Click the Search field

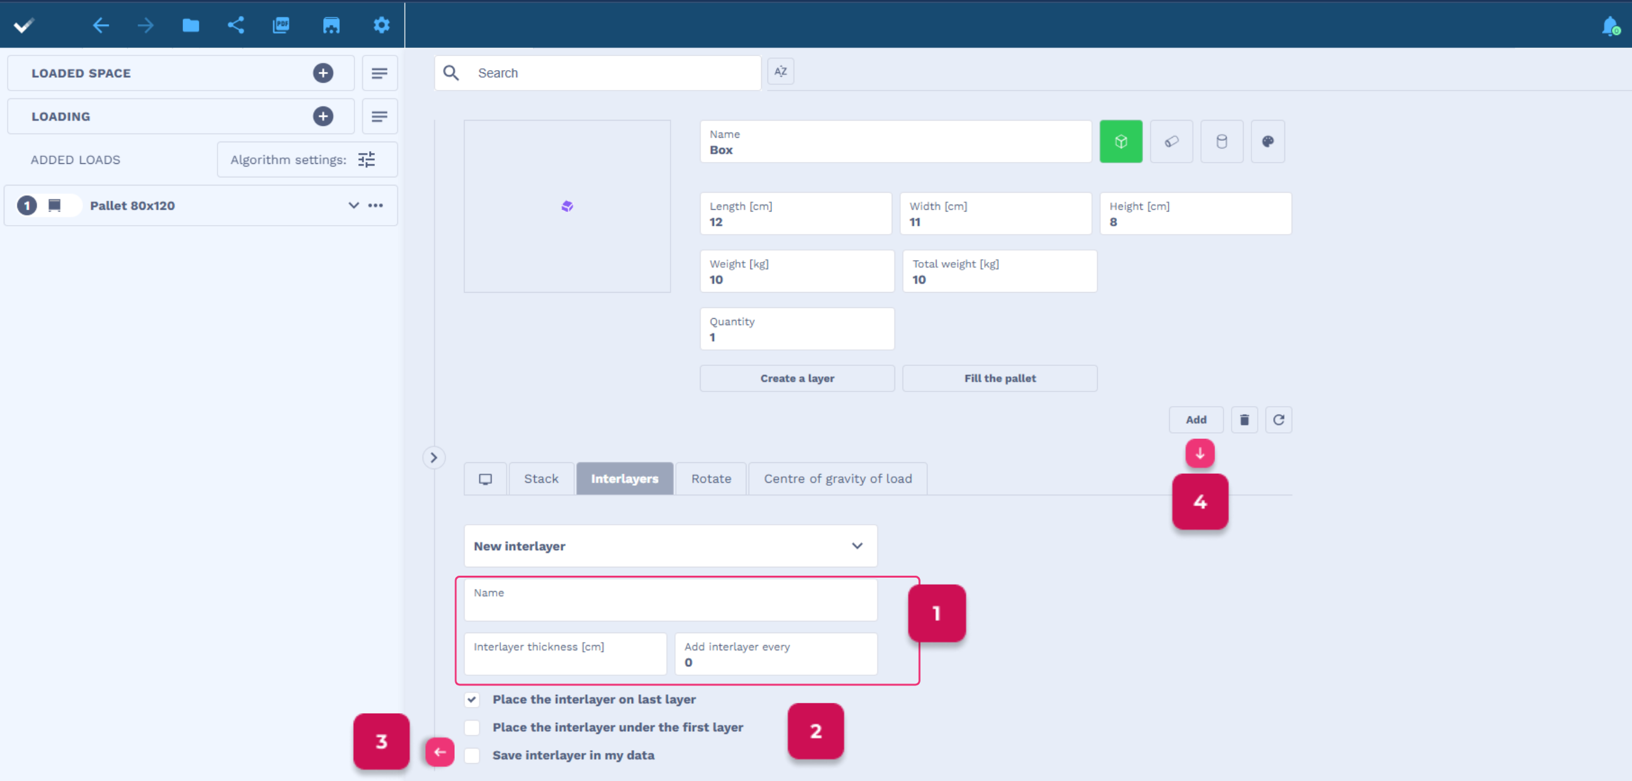[598, 73]
